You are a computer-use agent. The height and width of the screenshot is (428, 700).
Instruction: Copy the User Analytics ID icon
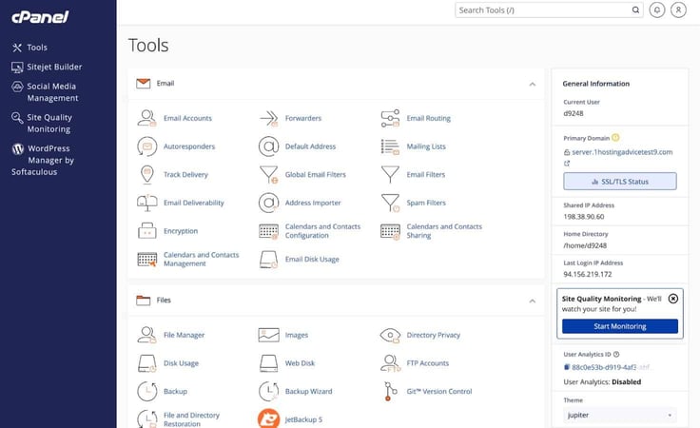pos(567,367)
